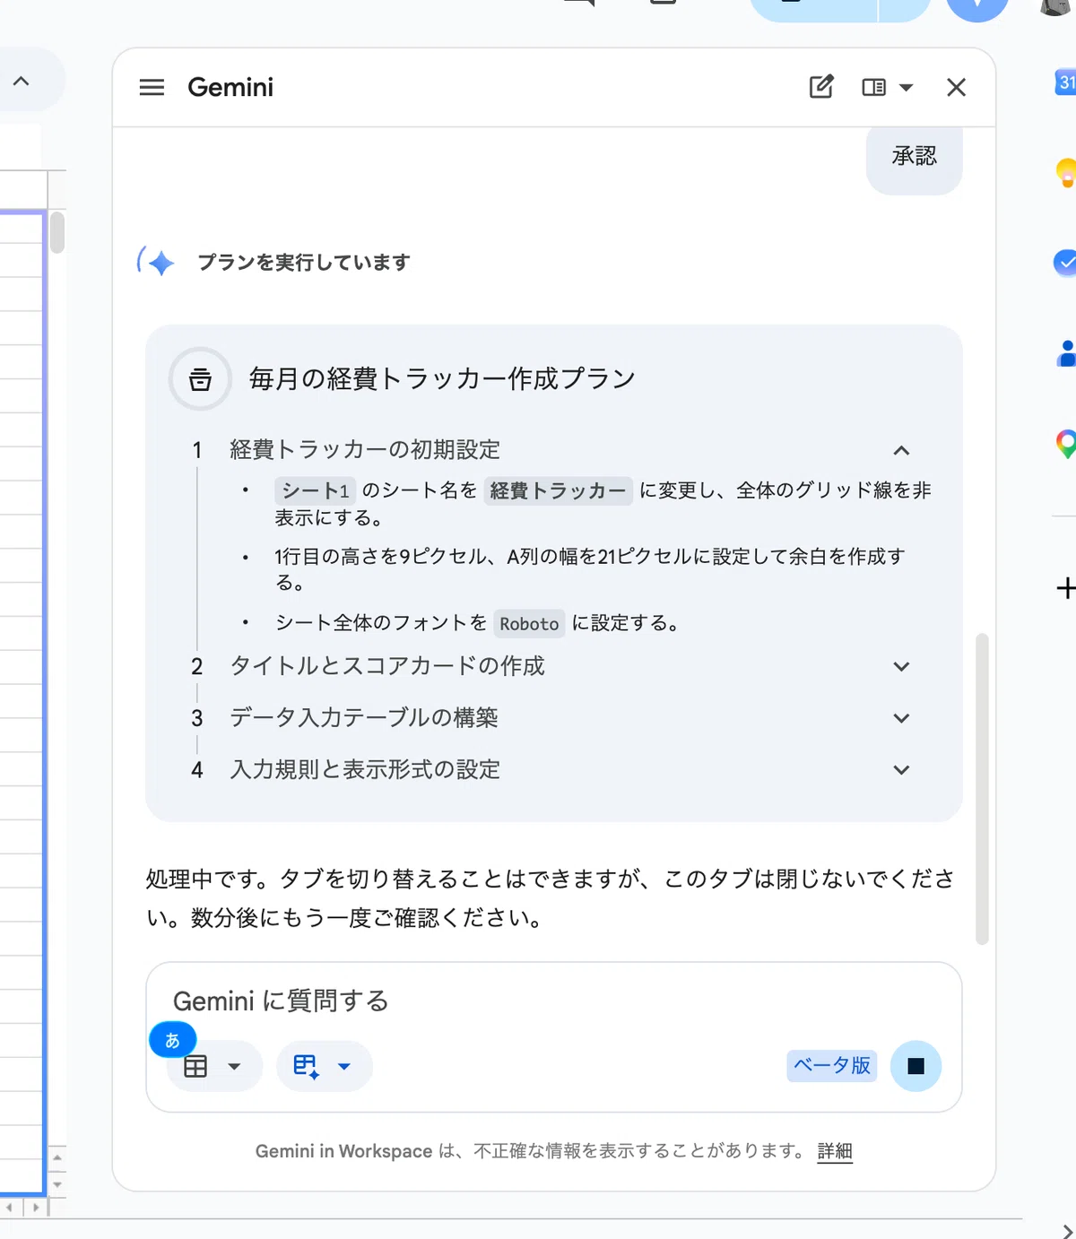
Task: Collapse step 1 経費トラッカーの初期設定
Action: (901, 450)
